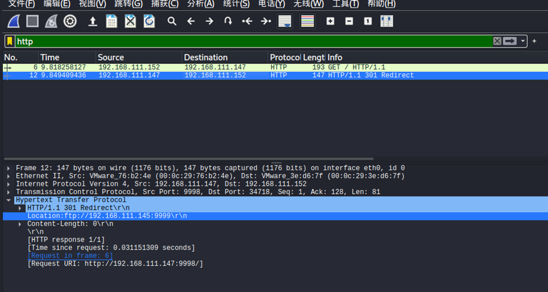Open the 帮助(H) menu
548x292 pixels.
coord(382,4)
